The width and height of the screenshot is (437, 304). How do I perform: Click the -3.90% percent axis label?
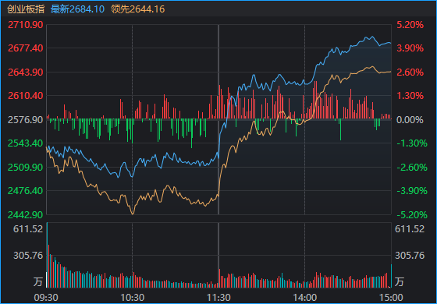(x=412, y=191)
